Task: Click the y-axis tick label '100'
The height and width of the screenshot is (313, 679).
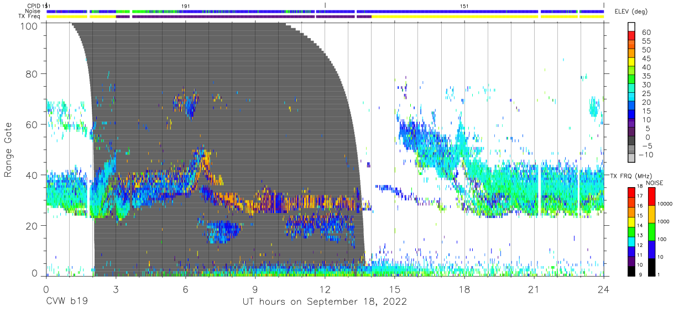Action: coord(29,25)
